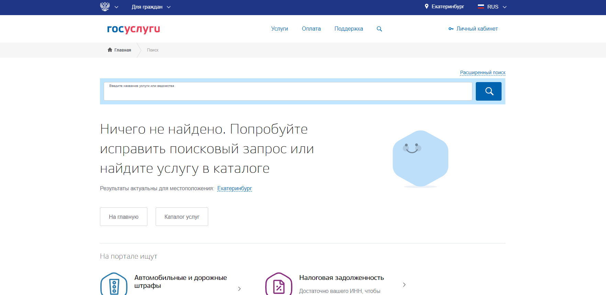The height and width of the screenshot is (295, 606).
Task: Focus the service name search field
Action: (288, 92)
